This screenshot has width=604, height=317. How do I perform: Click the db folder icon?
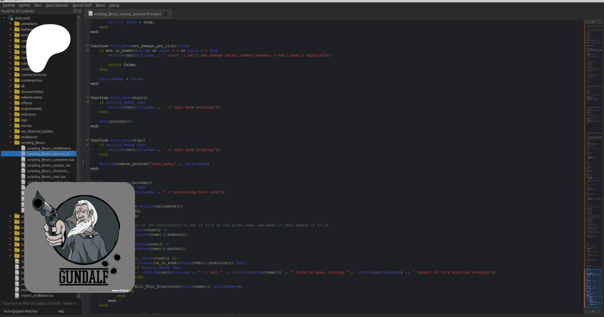pos(17,86)
